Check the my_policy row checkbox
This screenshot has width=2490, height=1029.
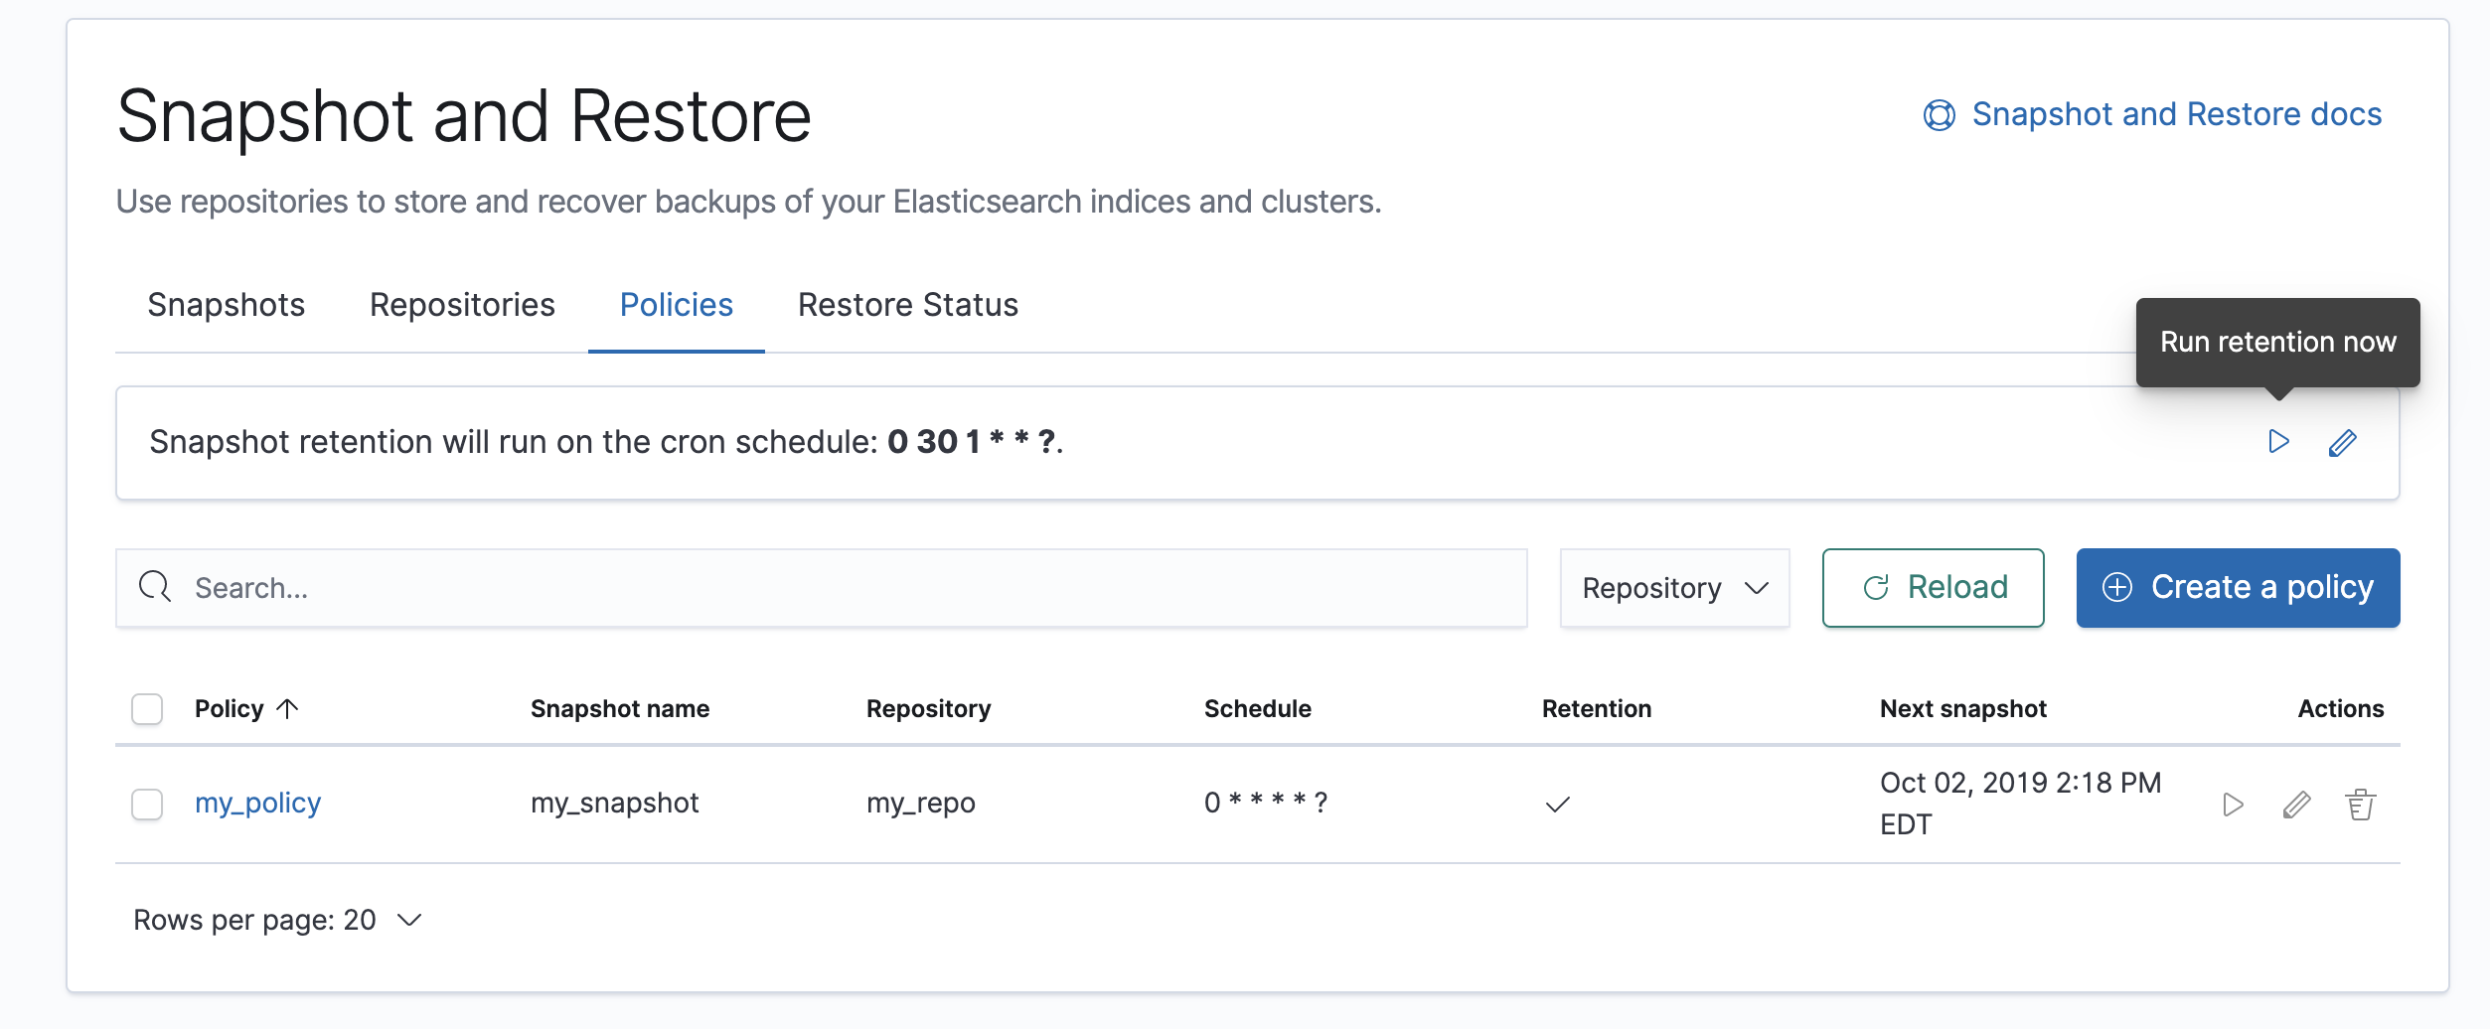click(x=147, y=804)
